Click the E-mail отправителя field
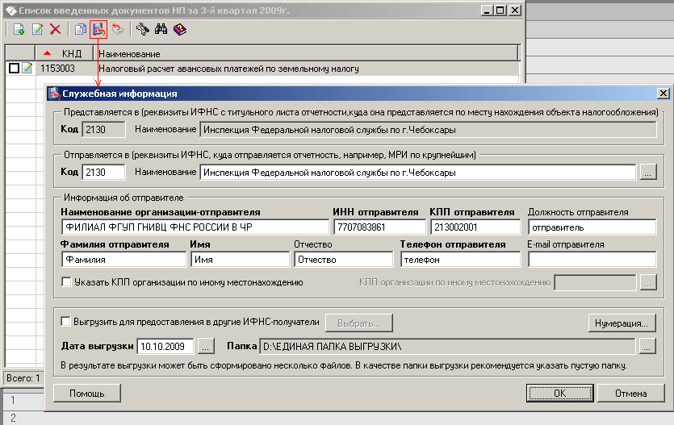674x425 pixels. pyautogui.click(x=592, y=260)
